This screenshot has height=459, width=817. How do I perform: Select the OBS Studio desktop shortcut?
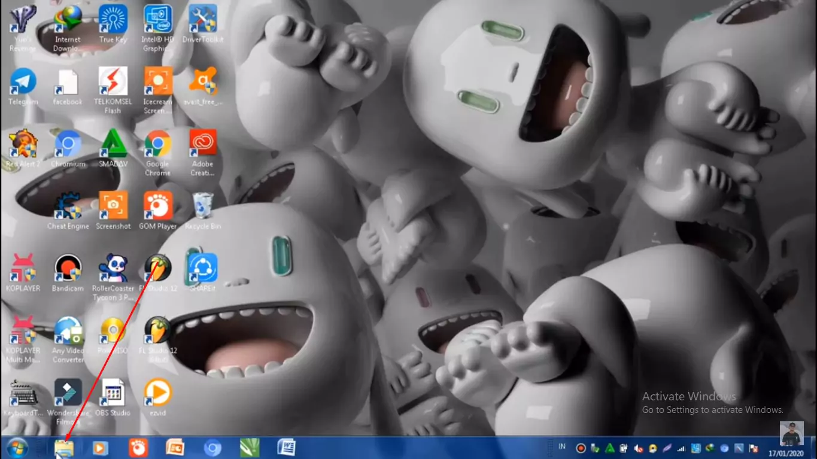coord(113,399)
